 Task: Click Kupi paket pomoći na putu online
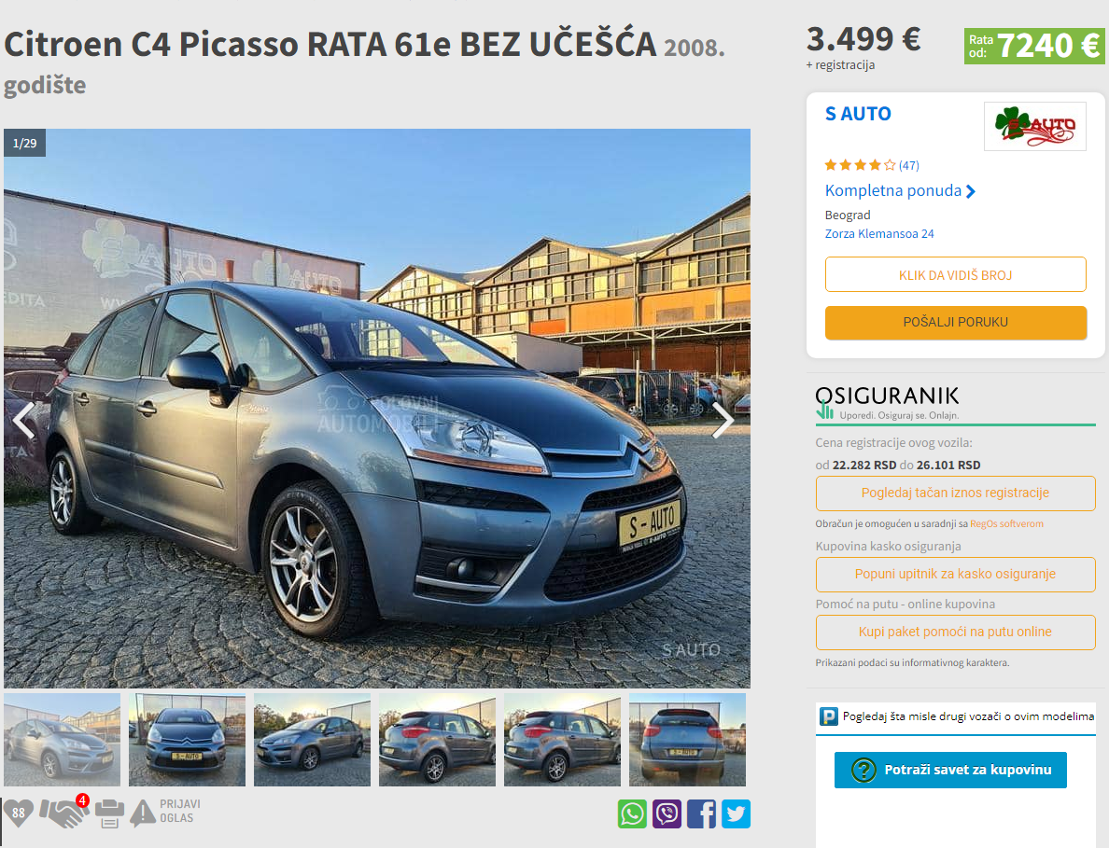point(956,633)
